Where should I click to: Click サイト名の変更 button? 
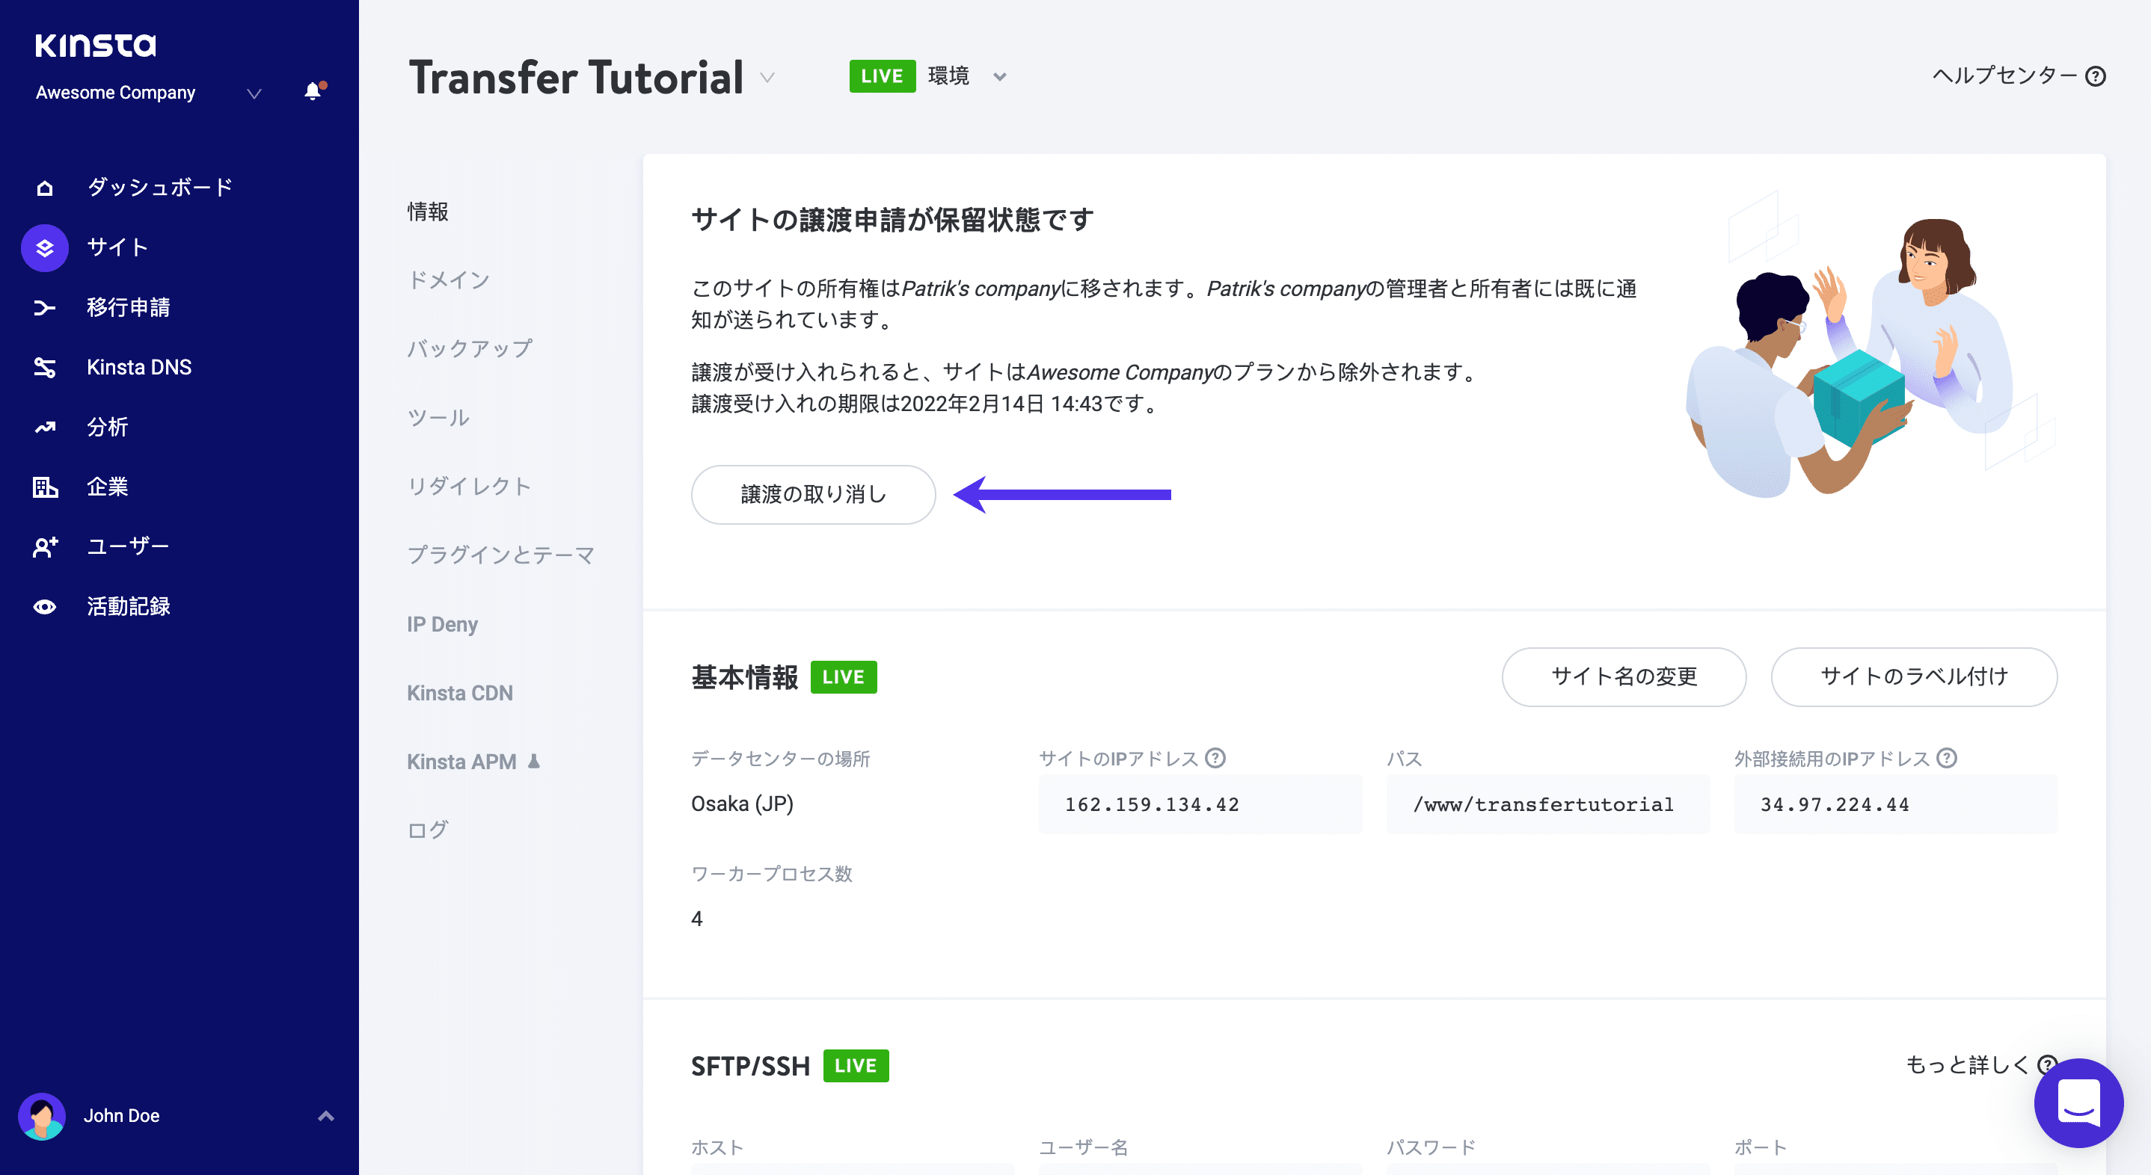pyautogui.click(x=1624, y=676)
